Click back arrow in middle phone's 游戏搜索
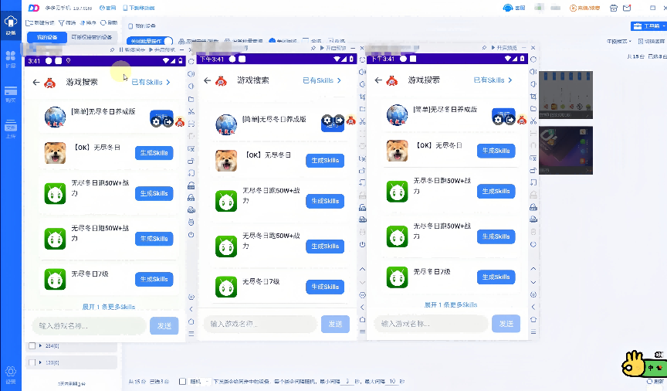Screen dimensions: 667x391 (207, 80)
